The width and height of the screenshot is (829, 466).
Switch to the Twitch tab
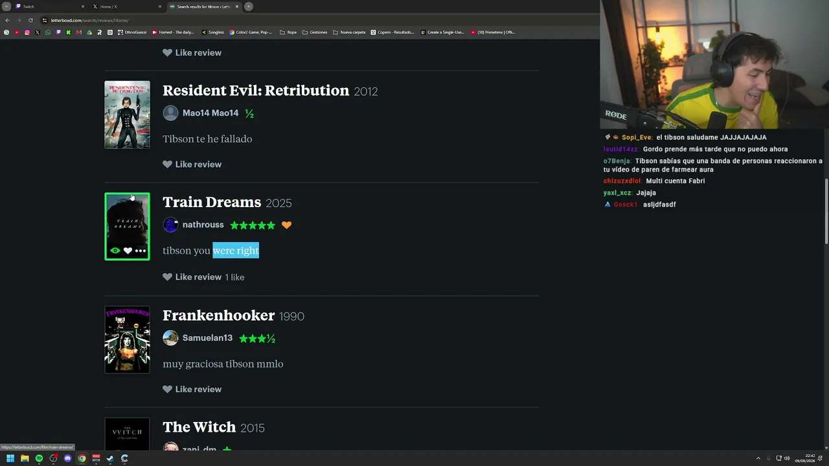coord(49,6)
